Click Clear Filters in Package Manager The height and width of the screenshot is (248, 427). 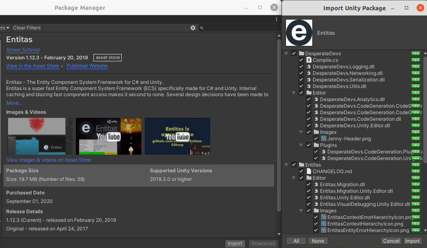[27, 28]
